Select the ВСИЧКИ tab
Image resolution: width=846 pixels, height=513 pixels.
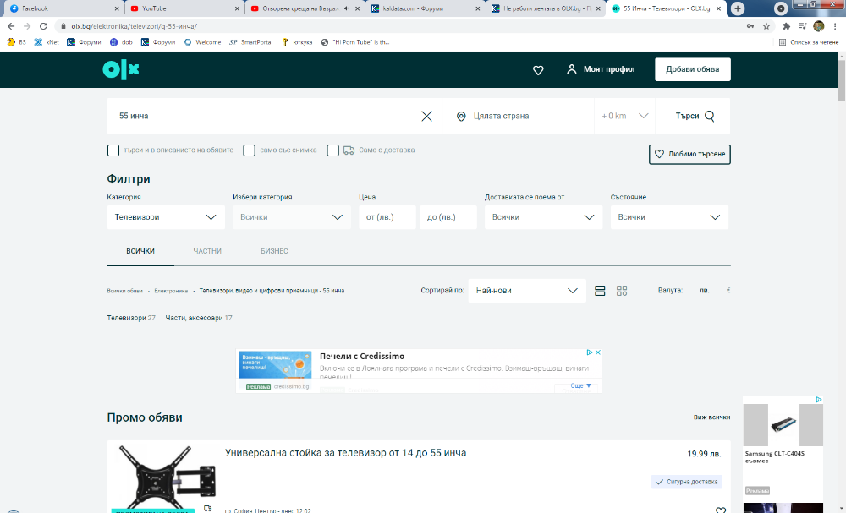coord(140,251)
